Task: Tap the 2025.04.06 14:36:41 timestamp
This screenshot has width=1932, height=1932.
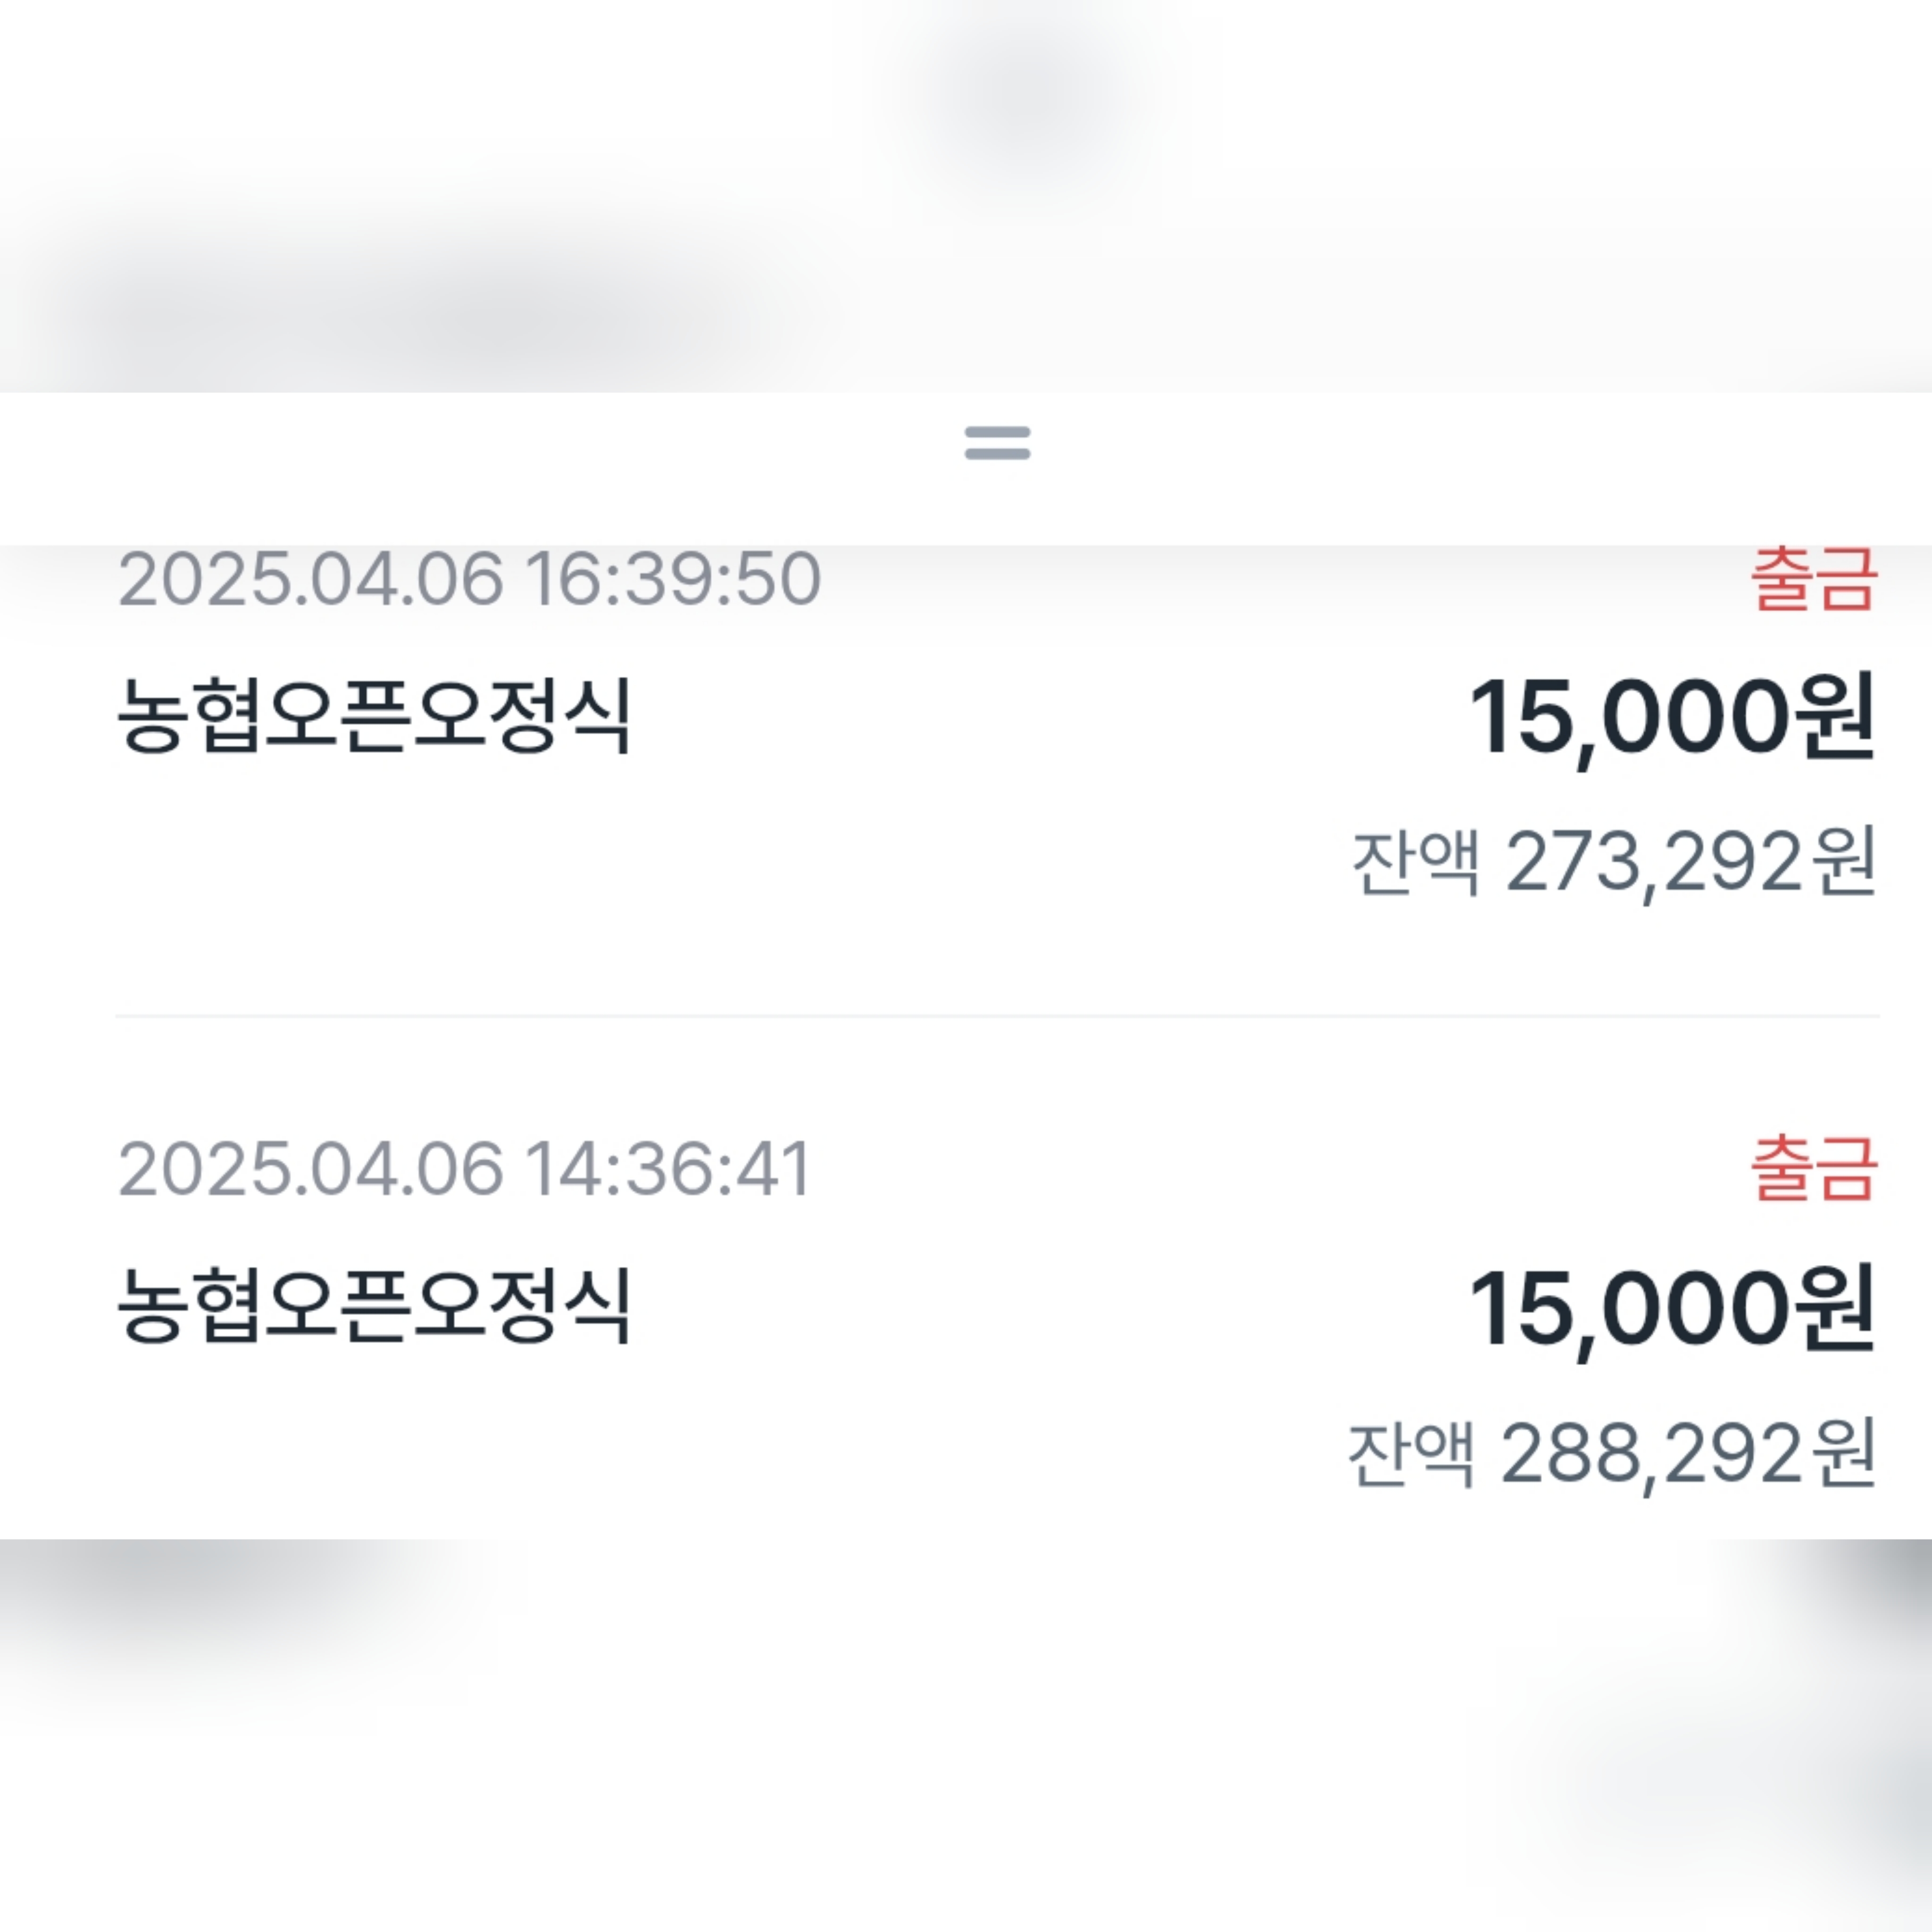Action: click(x=464, y=1169)
